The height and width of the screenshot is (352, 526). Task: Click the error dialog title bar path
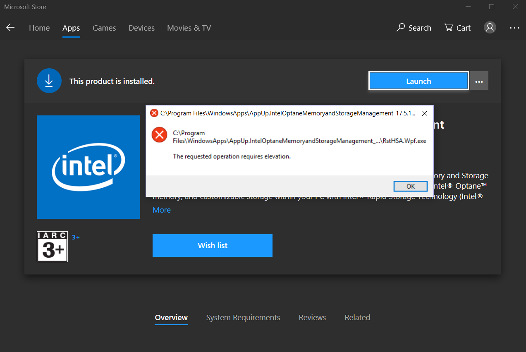[288, 113]
